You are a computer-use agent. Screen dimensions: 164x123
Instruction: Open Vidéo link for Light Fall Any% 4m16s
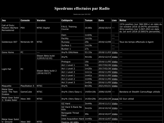coord(114,57)
